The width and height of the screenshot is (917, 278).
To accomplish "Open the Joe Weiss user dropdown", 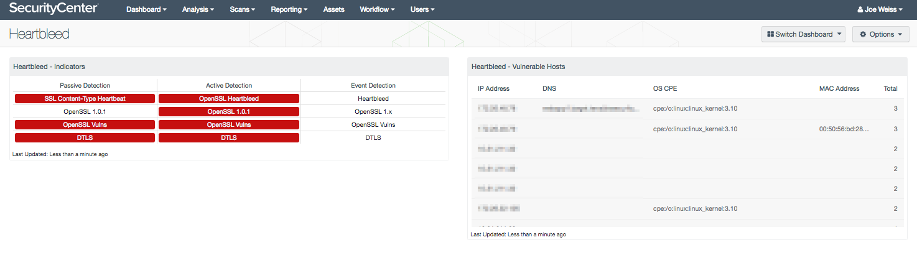I will pyautogui.click(x=880, y=9).
